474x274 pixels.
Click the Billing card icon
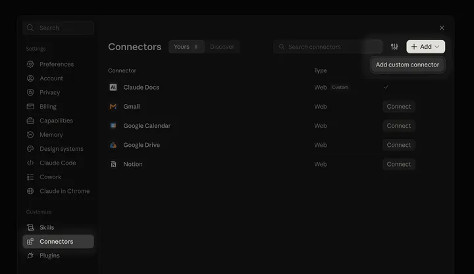(x=30, y=107)
